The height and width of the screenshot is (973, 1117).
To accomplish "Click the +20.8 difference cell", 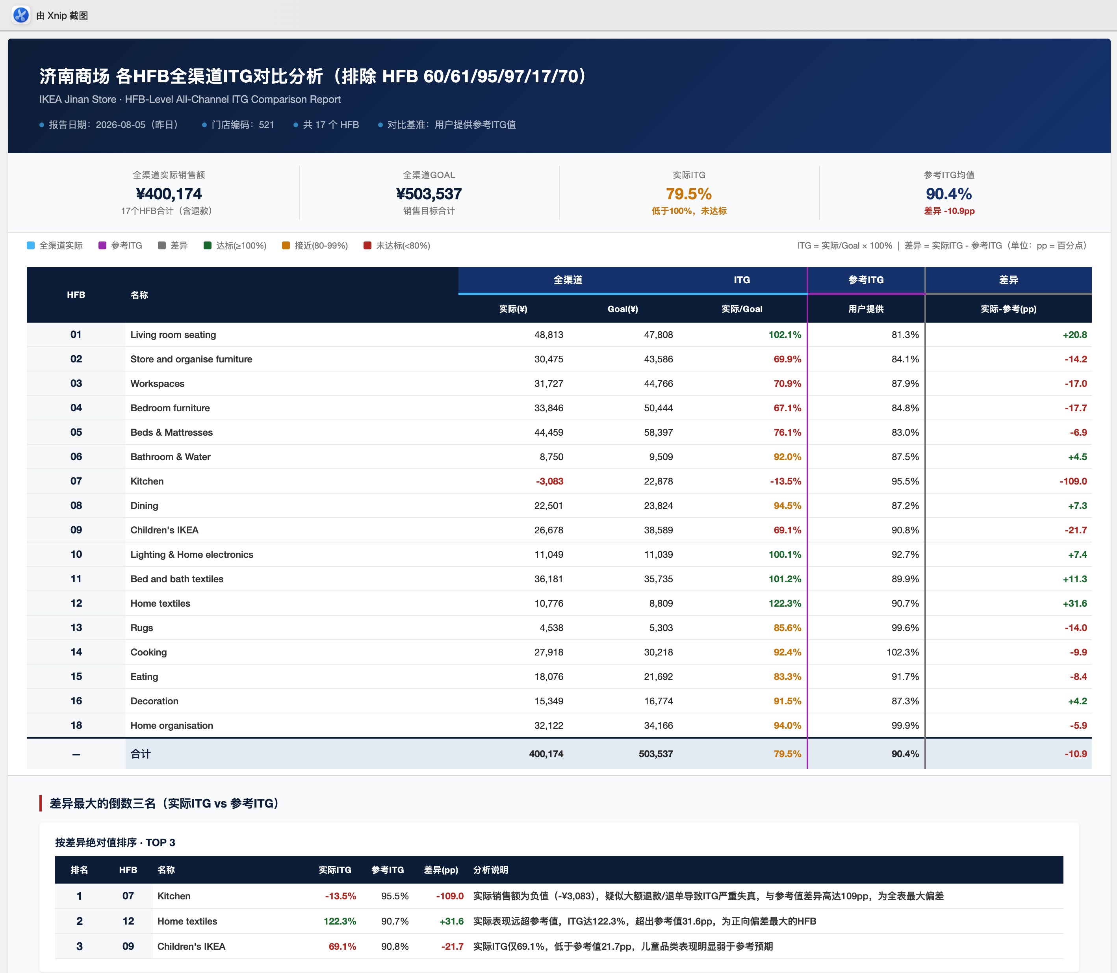I will click(1075, 334).
